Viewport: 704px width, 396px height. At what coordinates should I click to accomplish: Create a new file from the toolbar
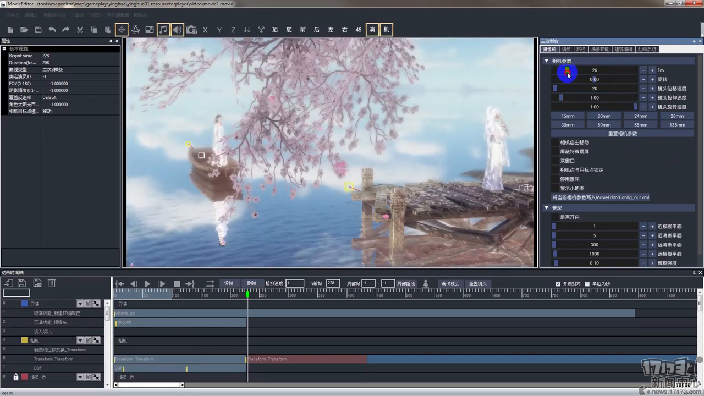pyautogui.click(x=10, y=30)
